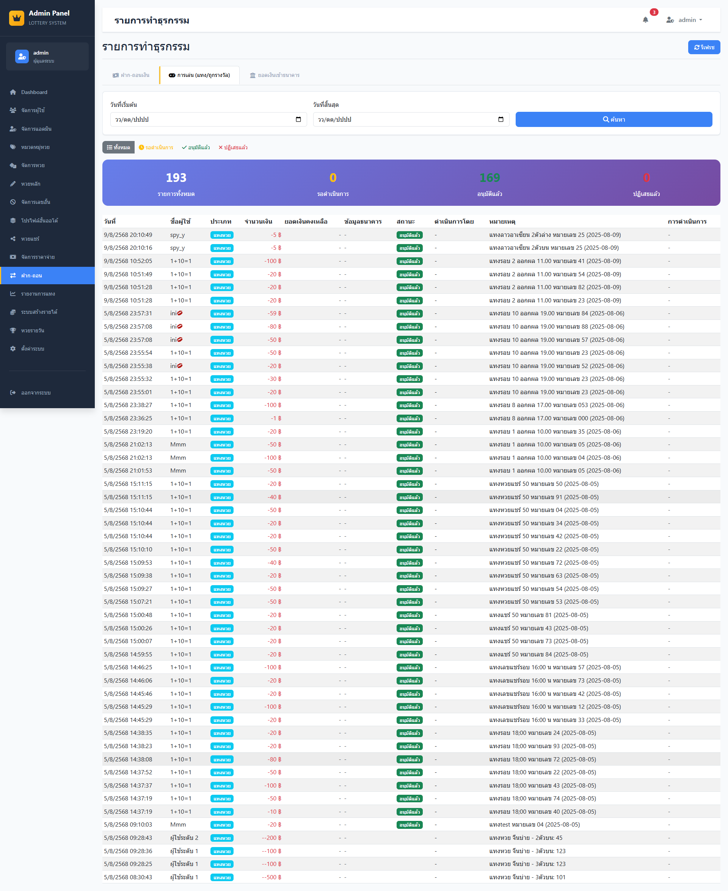Open จัดการเลขอั้น via its ban icon

13,202
